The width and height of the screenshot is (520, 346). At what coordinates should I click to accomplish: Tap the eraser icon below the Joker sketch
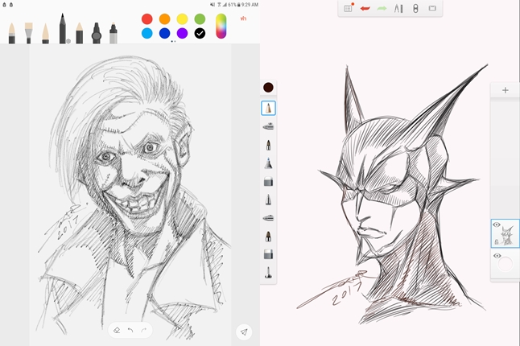(117, 330)
